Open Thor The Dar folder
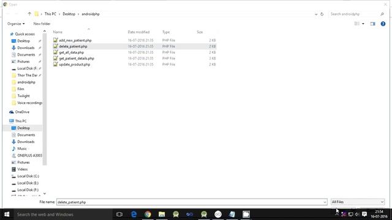Viewport: 392px width, 220px height. click(x=27, y=75)
